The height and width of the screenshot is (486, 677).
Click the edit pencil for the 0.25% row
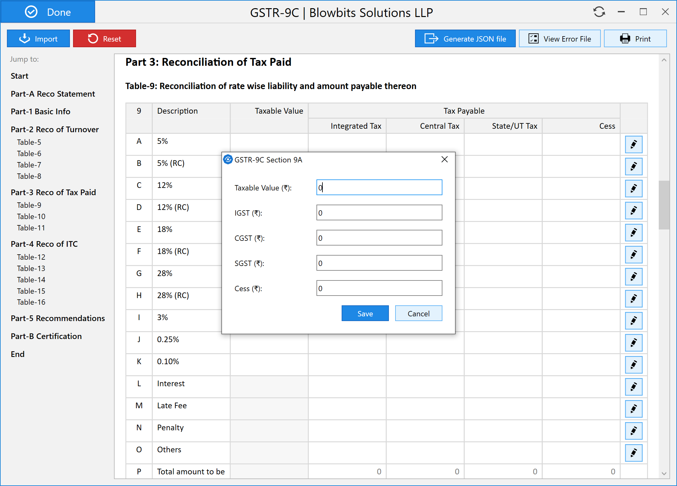[633, 343]
